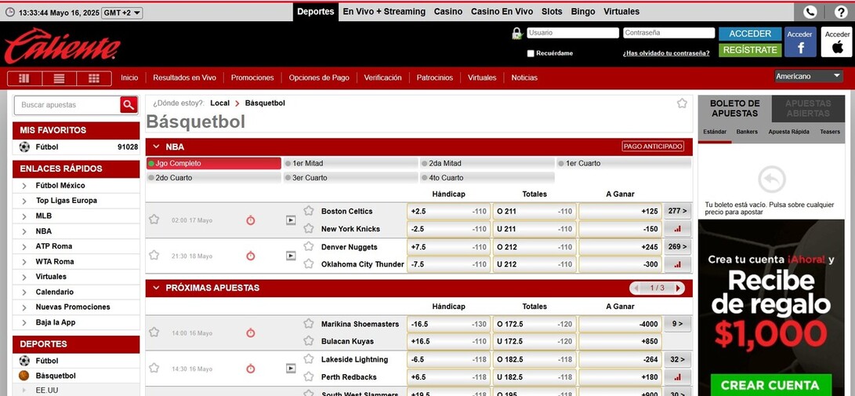855x396 pixels.
Task: Select 1er Mitad period option
Action: [x=350, y=163]
